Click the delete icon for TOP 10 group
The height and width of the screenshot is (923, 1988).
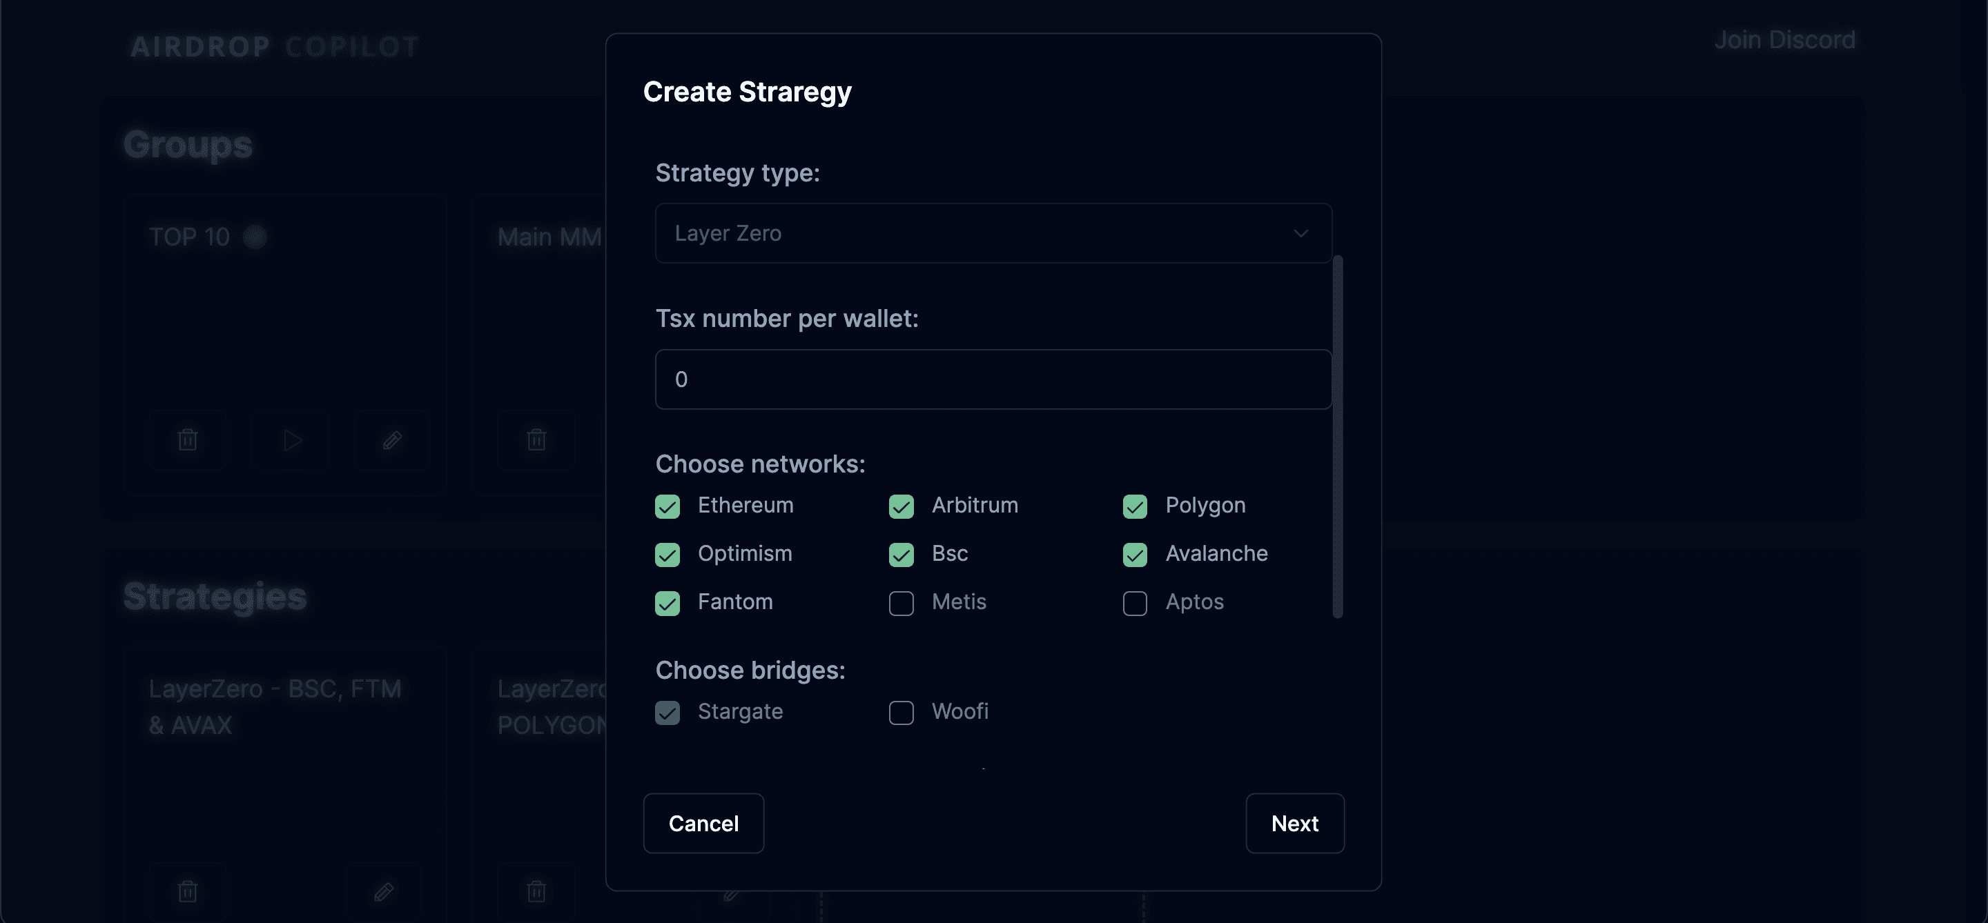188,439
